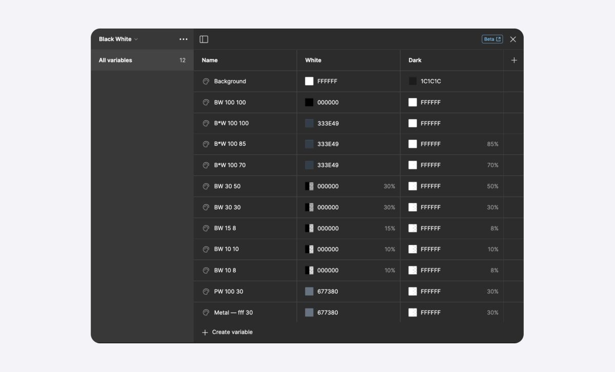Click the palette icon for Background
This screenshot has height=372, width=615.
point(206,81)
